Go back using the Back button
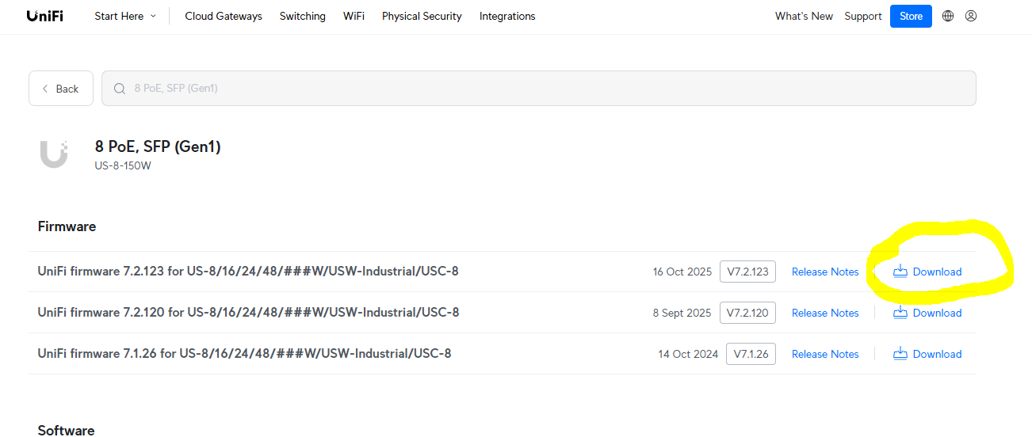The width and height of the screenshot is (1032, 437). [x=61, y=89]
